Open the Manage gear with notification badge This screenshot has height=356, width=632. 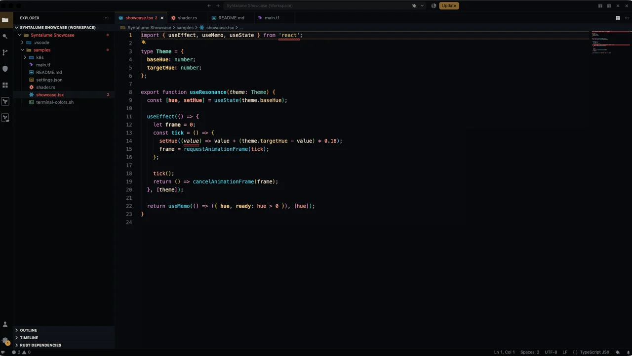(5, 341)
